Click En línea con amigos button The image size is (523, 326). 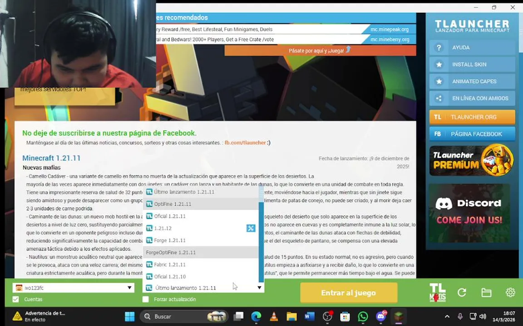[472, 98]
